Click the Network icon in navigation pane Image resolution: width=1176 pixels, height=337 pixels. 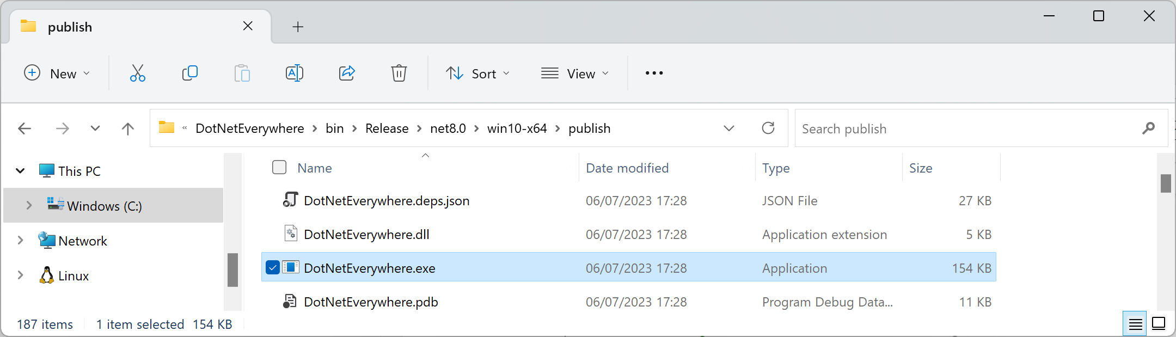pyautogui.click(x=47, y=240)
